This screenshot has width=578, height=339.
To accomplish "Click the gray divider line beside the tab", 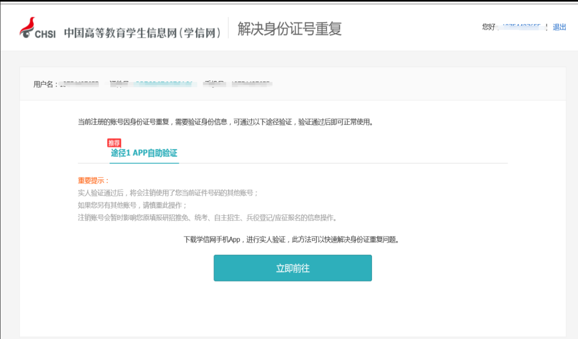I will [x=342, y=163].
